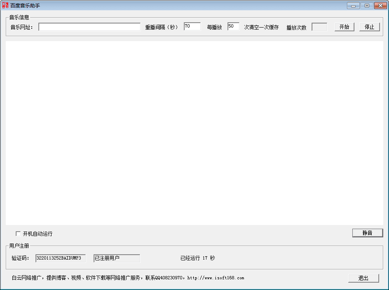The height and width of the screenshot is (290, 389).
Task: Click the application icon in the title bar
Action: (5, 5)
